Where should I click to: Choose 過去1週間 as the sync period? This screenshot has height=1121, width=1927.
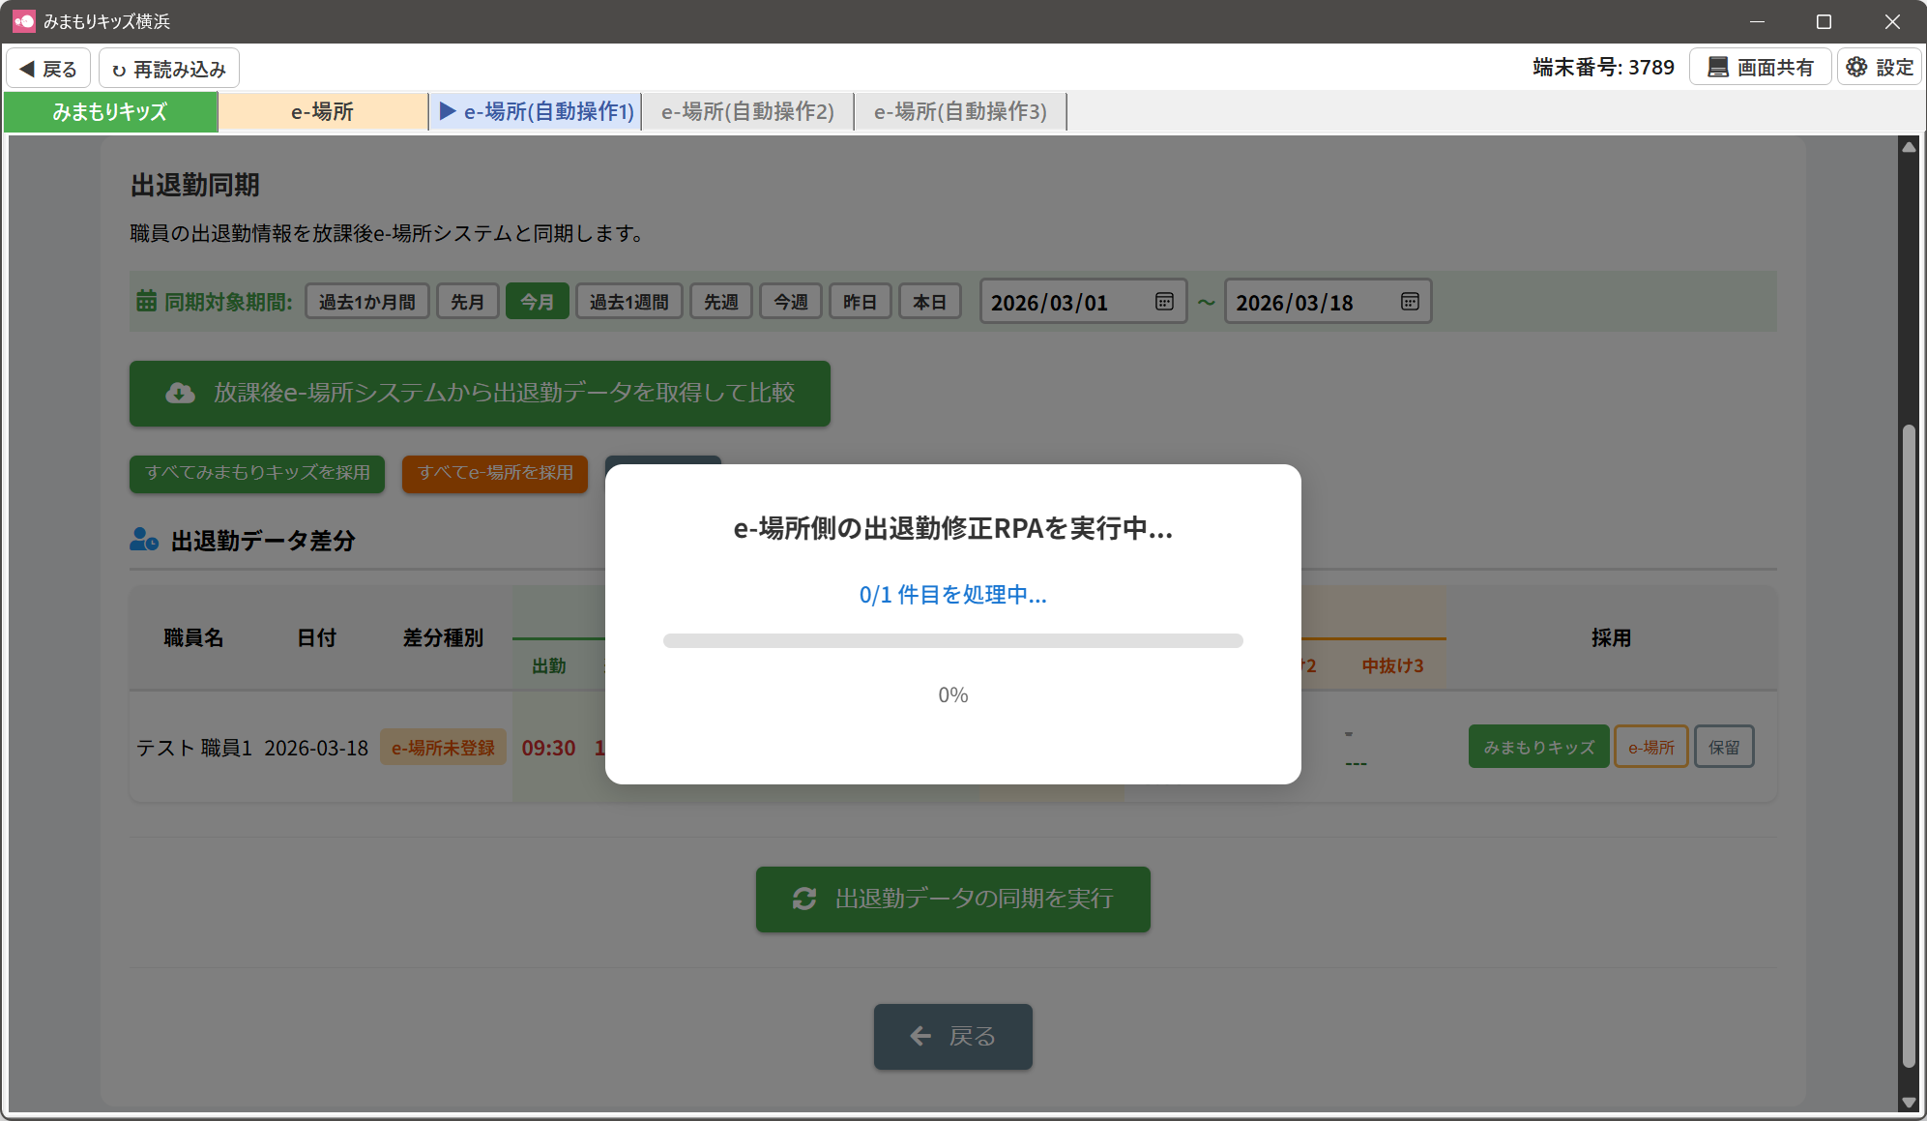point(628,302)
